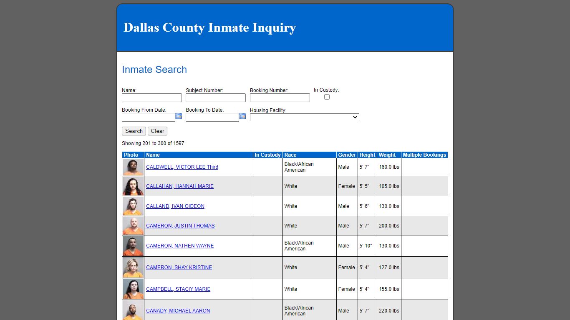570x320 pixels.
Task: Click the Multiple Bookings column header
Action: 424,155
